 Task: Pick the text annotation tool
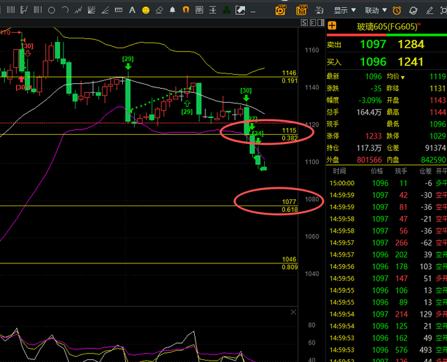coord(132,10)
